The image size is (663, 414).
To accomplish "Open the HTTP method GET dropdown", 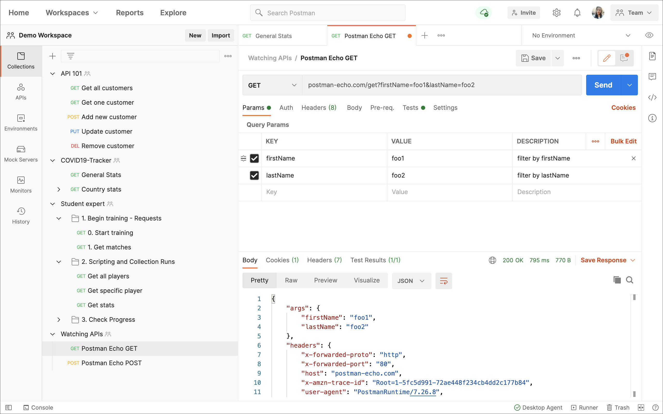I will point(272,85).
